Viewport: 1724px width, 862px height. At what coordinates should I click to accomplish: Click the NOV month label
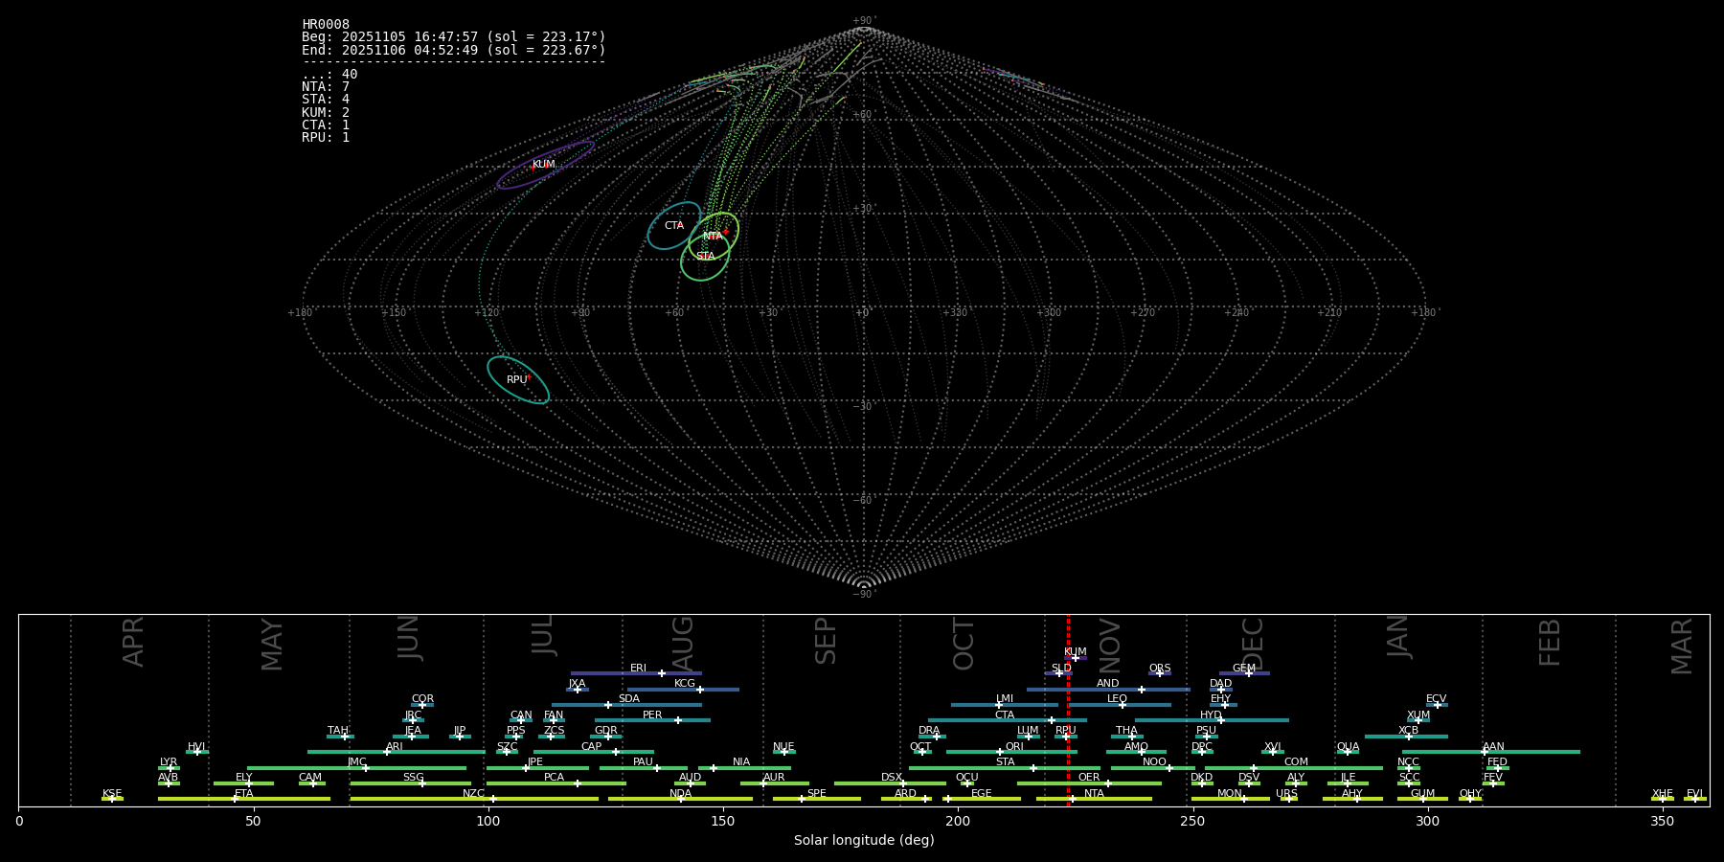tap(1109, 645)
